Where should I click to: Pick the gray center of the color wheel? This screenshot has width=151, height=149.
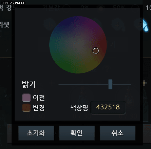coord(78,45)
